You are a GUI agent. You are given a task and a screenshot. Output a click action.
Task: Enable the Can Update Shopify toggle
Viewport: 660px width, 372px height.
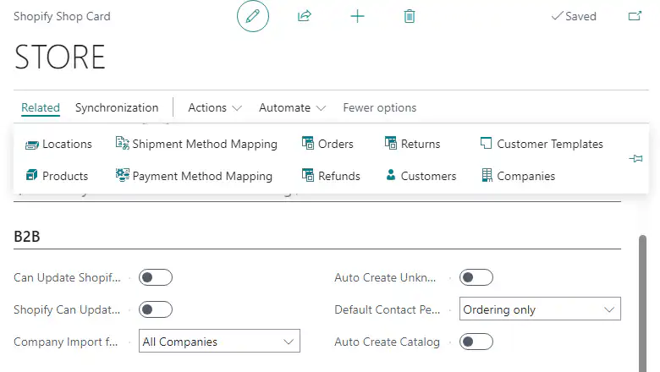[x=156, y=277]
